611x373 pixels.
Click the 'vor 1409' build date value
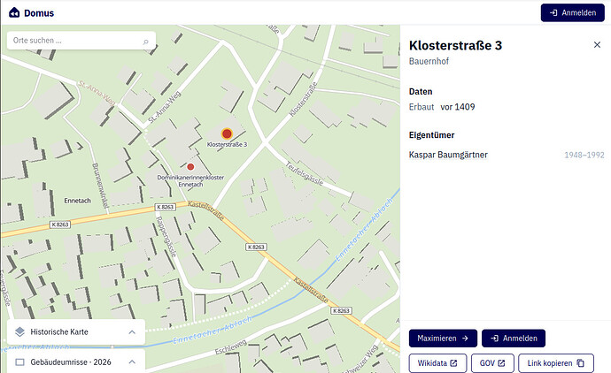(x=458, y=107)
